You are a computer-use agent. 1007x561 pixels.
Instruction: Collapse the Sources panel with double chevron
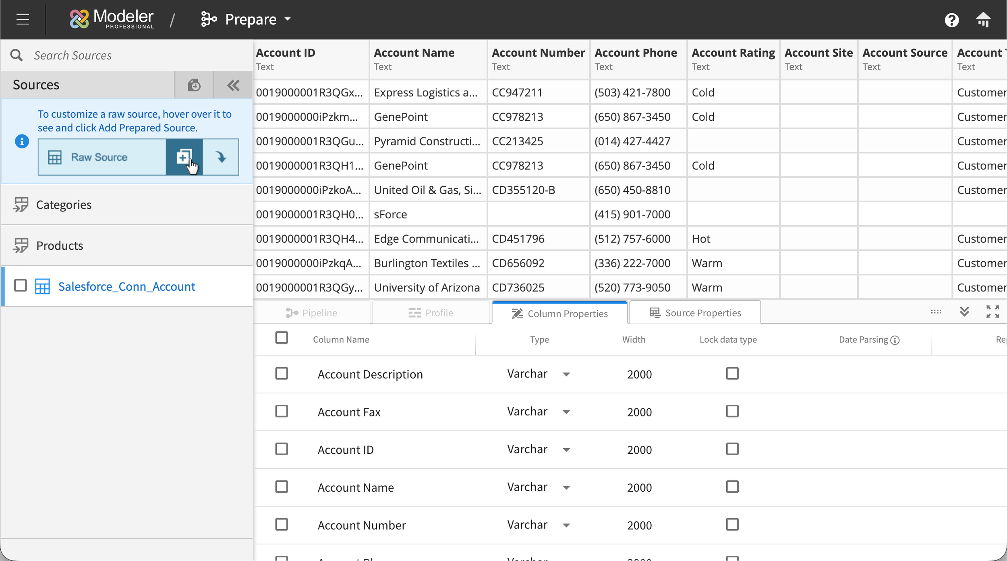(x=233, y=85)
